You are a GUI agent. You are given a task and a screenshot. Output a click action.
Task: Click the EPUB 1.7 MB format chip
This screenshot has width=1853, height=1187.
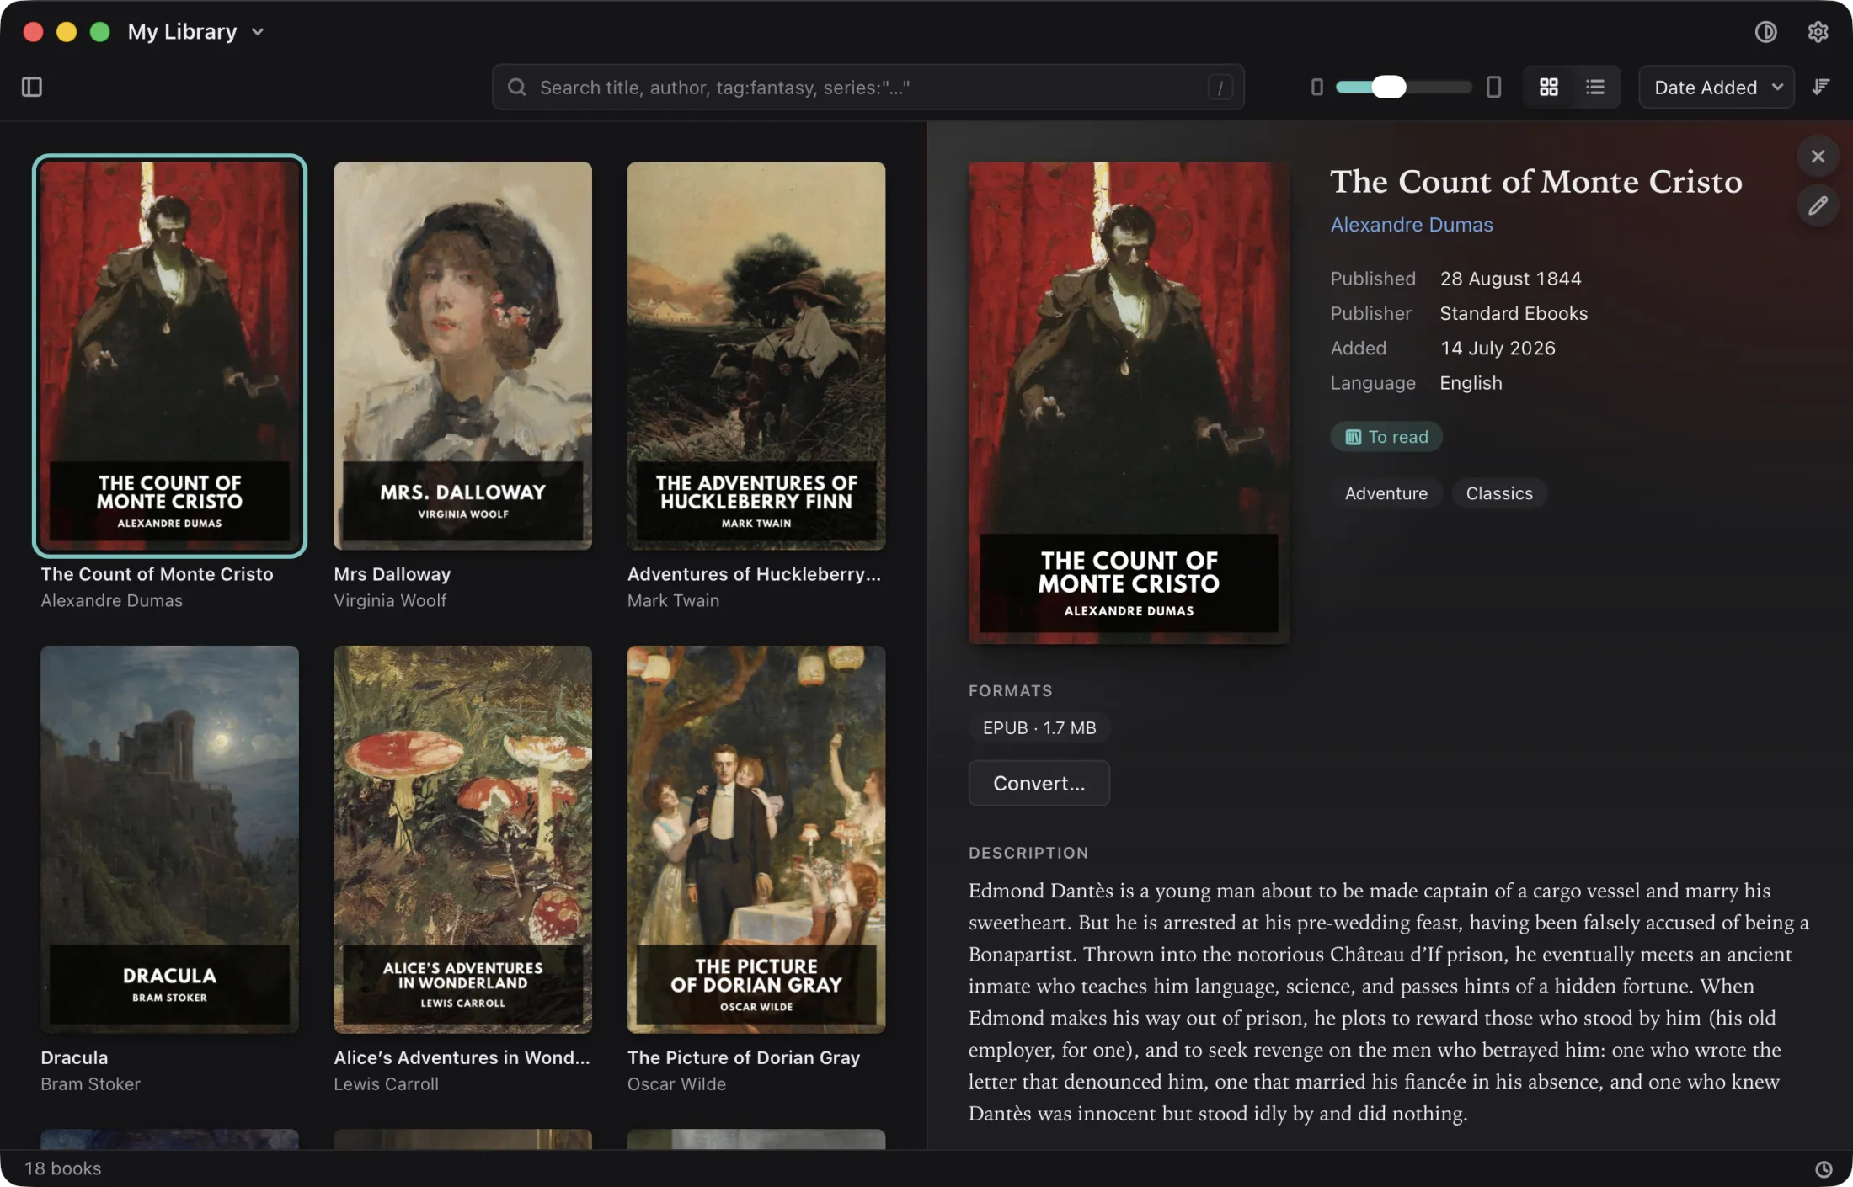click(1039, 727)
